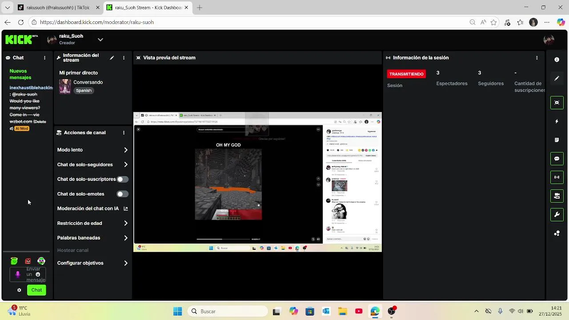
Task: Insert the red angry emote
Action: 28,261
